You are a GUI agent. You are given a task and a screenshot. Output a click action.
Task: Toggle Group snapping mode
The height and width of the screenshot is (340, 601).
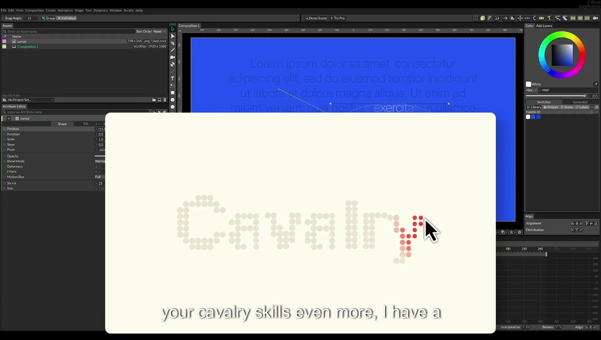[48, 18]
